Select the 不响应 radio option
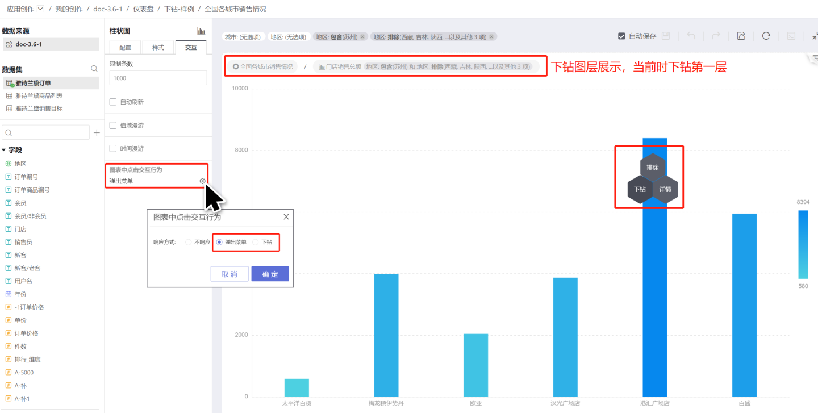Image resolution: width=818 pixels, height=413 pixels. point(188,242)
